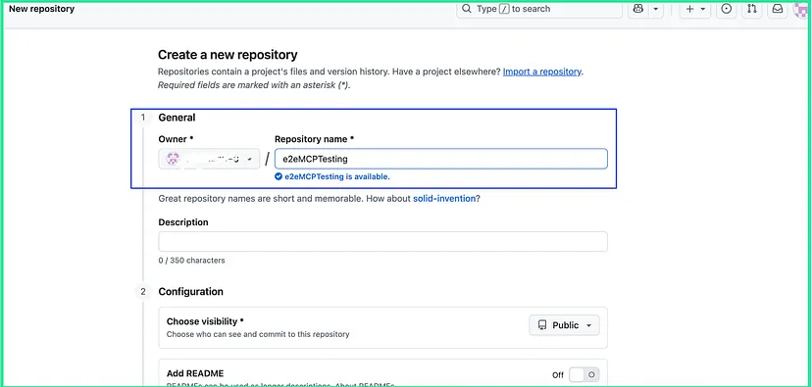
Task: Click the 'Configuration' section heading
Action: pos(190,291)
